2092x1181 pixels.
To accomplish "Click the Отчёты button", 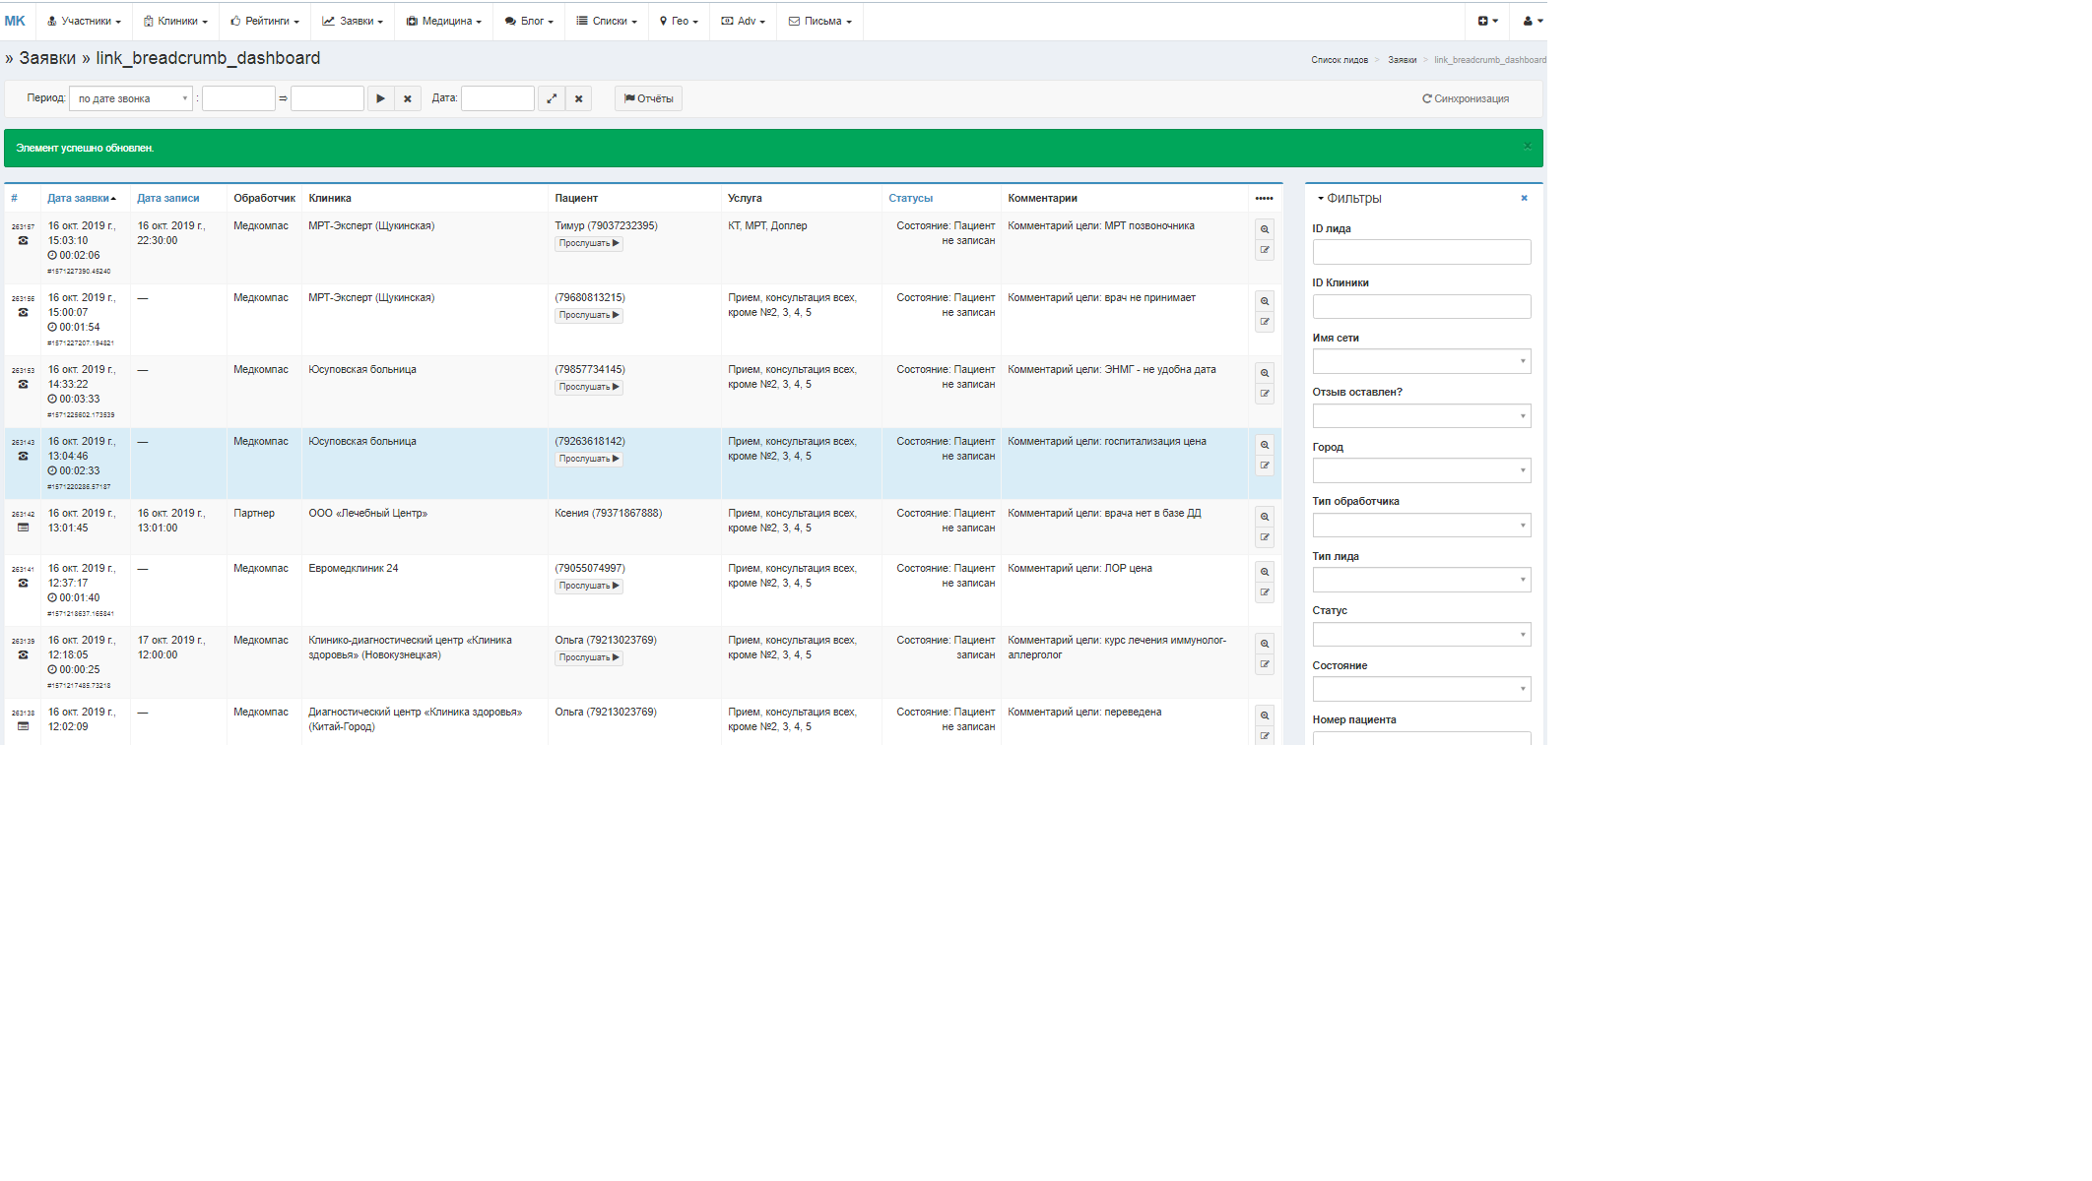I will [x=648, y=98].
